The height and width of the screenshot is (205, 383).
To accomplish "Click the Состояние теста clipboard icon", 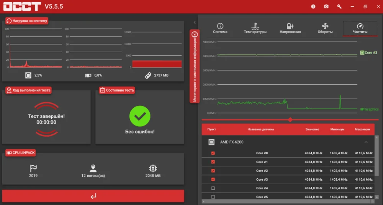I will (x=102, y=90).
